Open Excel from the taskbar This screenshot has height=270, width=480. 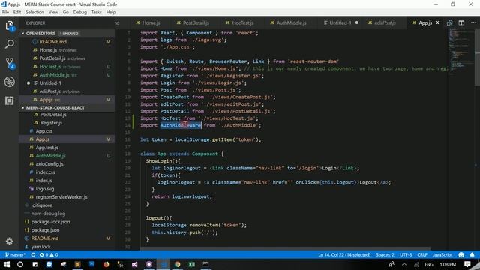192,264
